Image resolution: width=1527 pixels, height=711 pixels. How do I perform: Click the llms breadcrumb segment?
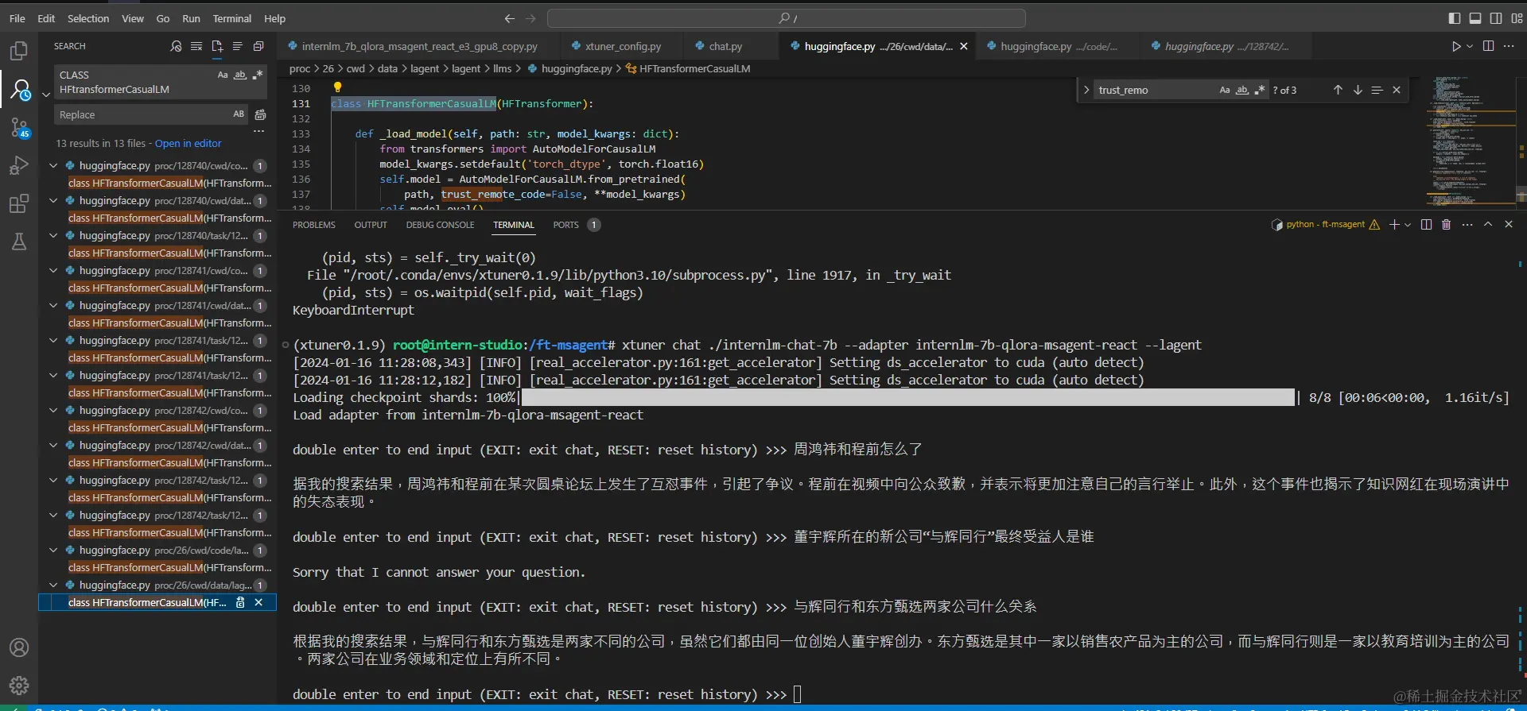(502, 69)
